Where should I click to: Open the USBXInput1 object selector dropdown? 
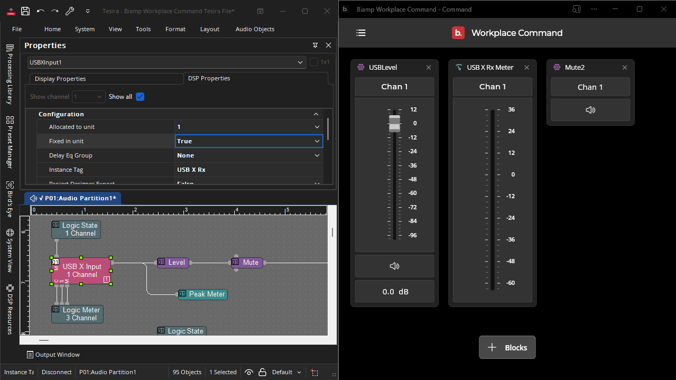(x=301, y=62)
